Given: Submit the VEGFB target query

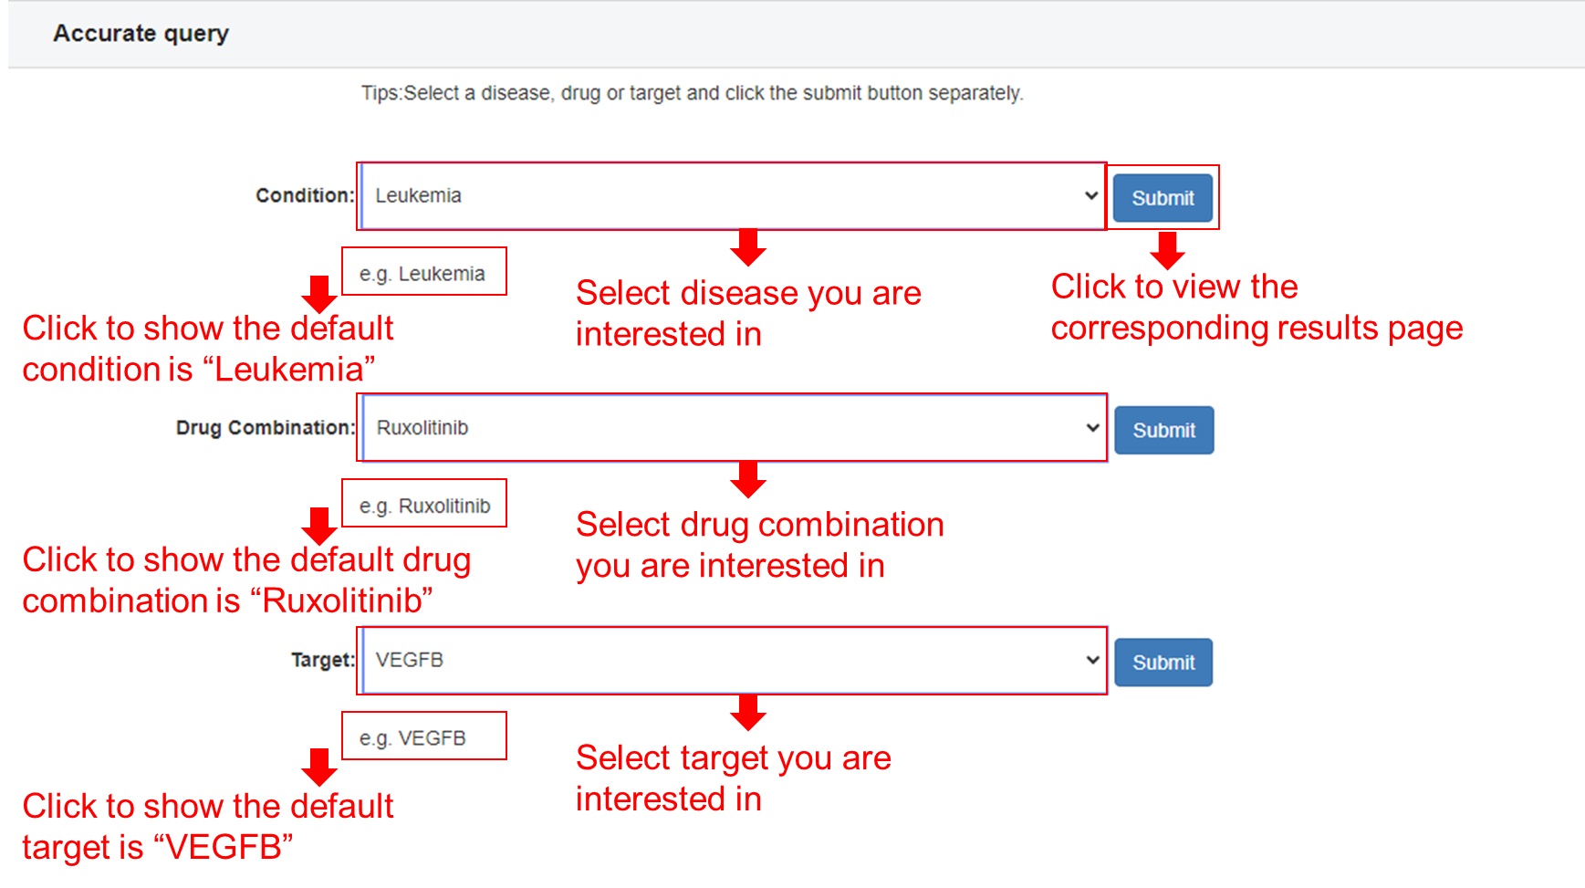Looking at the screenshot, I should point(1163,663).
